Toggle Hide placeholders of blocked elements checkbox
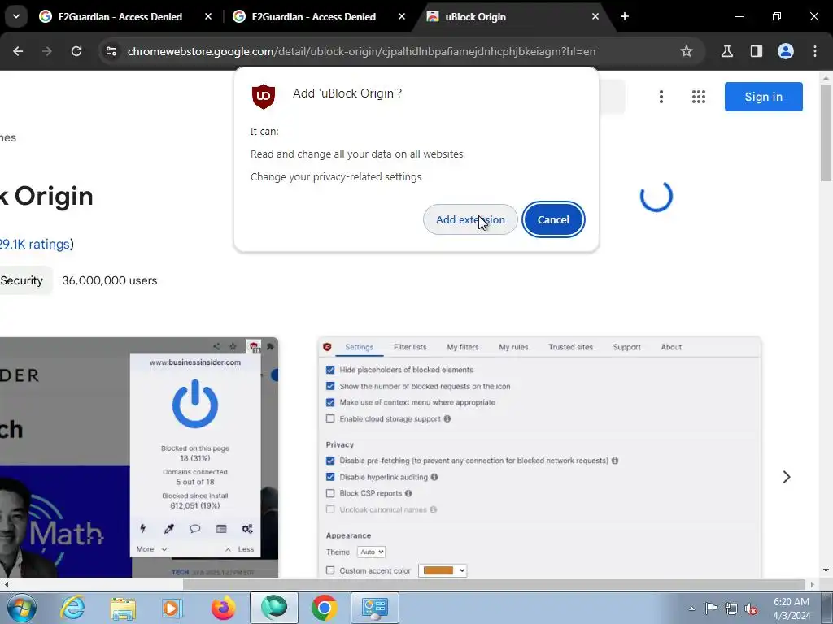The height and width of the screenshot is (624, 833). [330, 370]
